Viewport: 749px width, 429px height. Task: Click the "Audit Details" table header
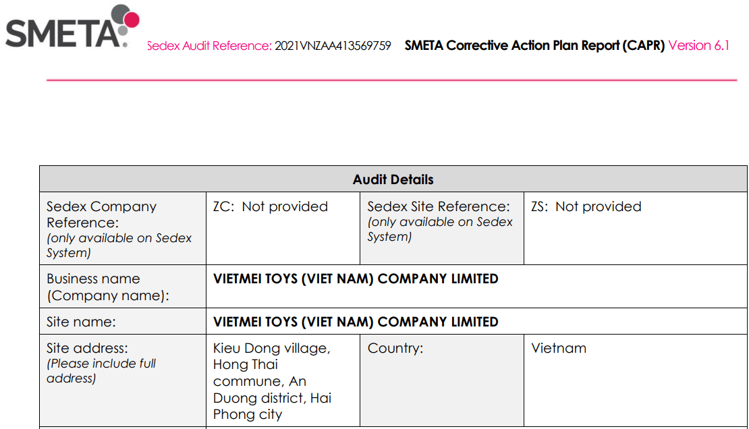(x=393, y=179)
